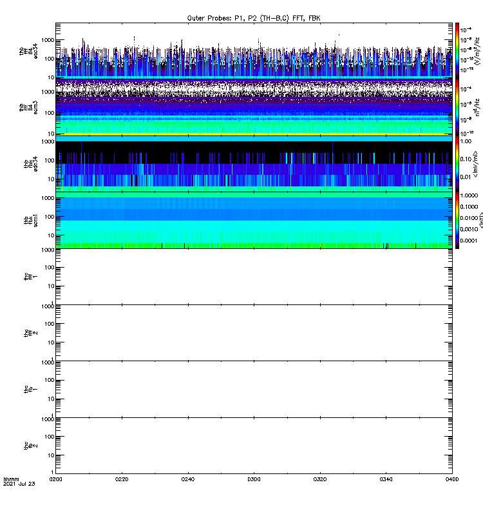
Task: Select the 0400 time tick label
Action: pos(452,480)
